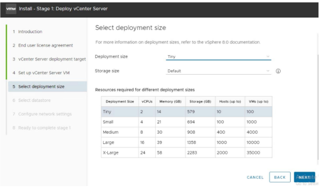The height and width of the screenshot is (195, 319).
Task: Open End user license agreement step
Action: pyautogui.click(x=43, y=45)
